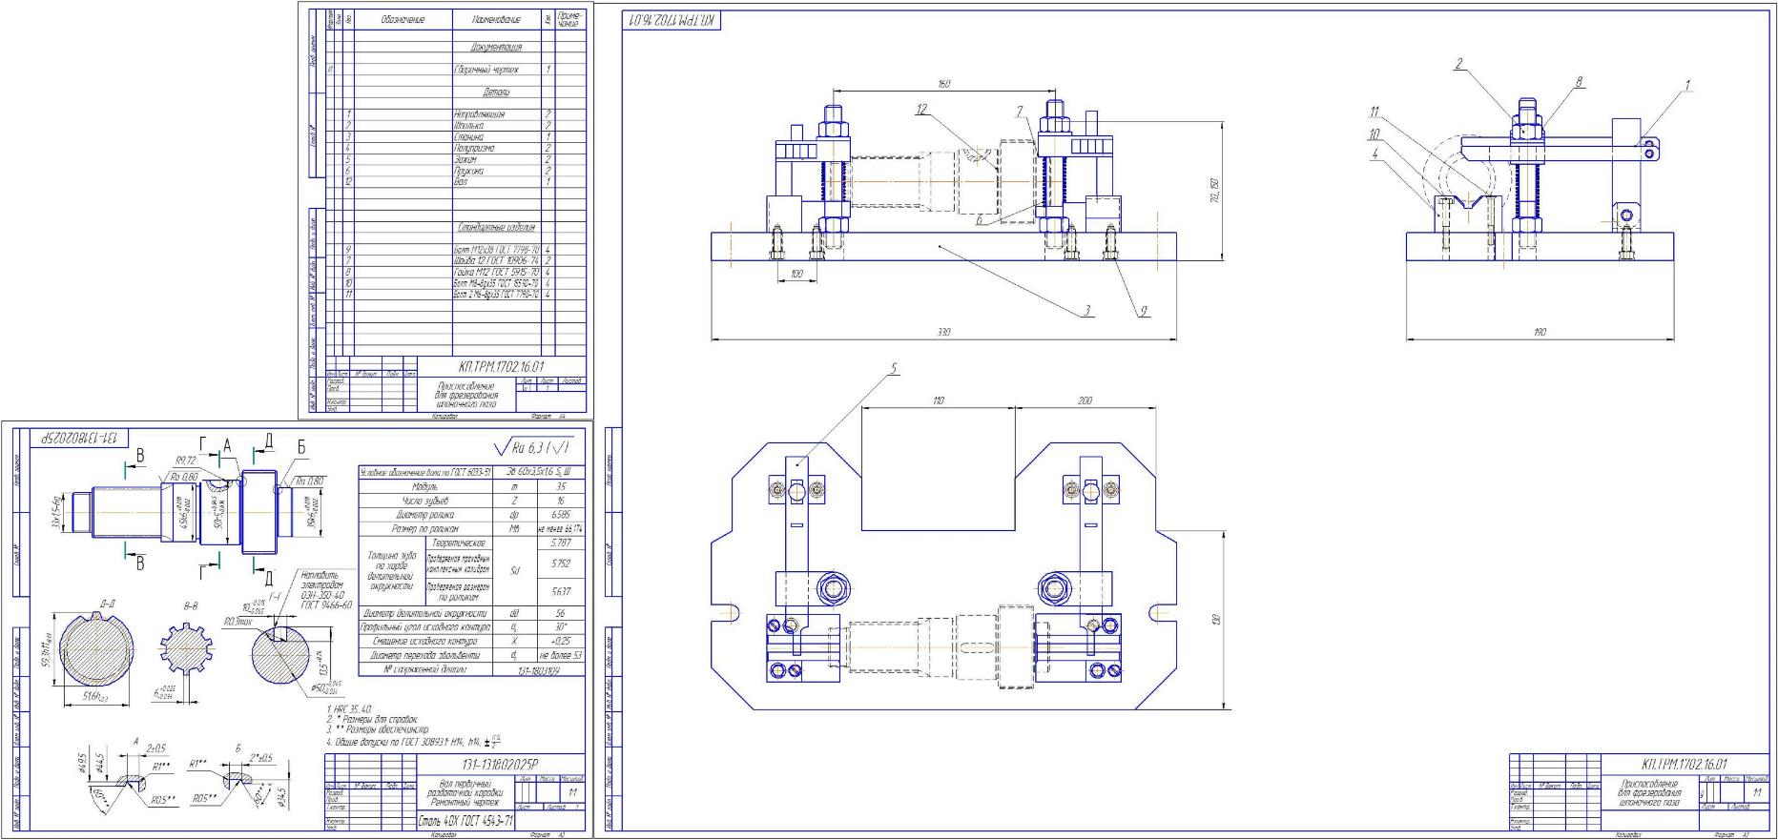The width and height of the screenshot is (1778, 840).
Task: Click the 'Модуль' row in the spline parameter table
Action: coord(470,486)
